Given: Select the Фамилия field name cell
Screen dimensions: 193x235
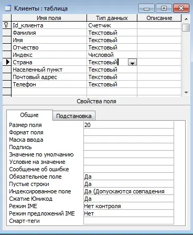Looking at the screenshot, I should point(49,33).
